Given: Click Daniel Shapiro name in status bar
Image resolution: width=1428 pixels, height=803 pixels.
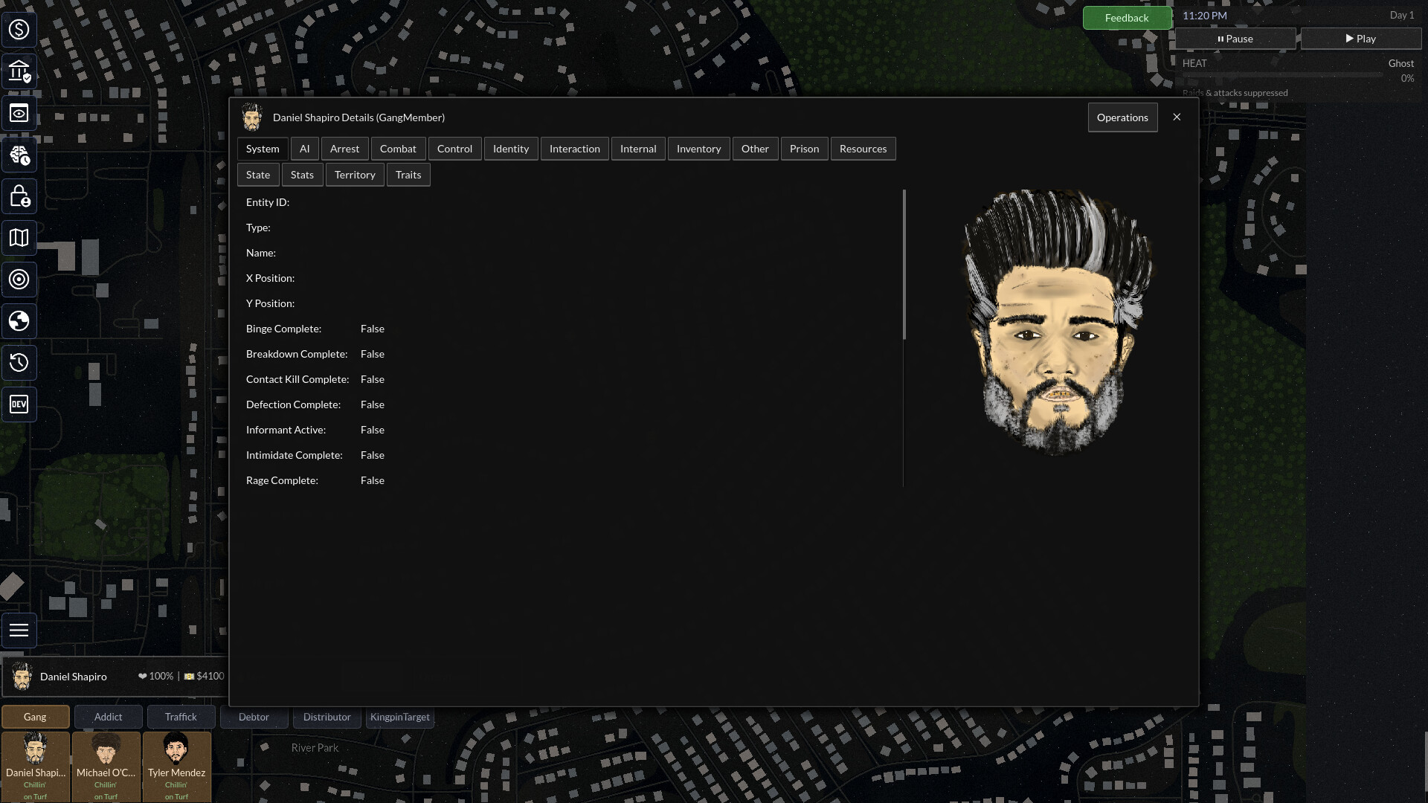Looking at the screenshot, I should pyautogui.click(x=73, y=677).
